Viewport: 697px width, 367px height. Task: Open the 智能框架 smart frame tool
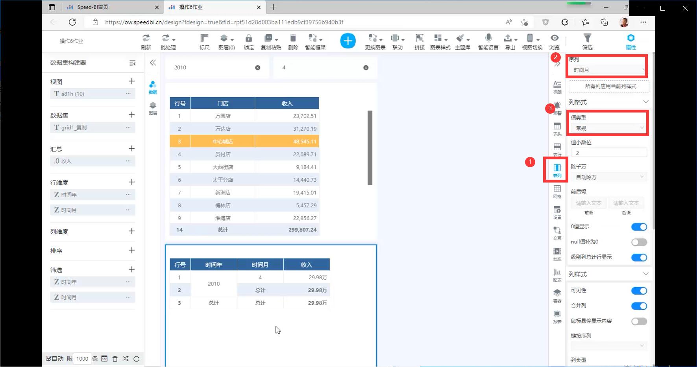(x=315, y=41)
